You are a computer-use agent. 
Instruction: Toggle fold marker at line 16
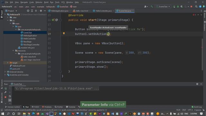(x=61, y=20)
